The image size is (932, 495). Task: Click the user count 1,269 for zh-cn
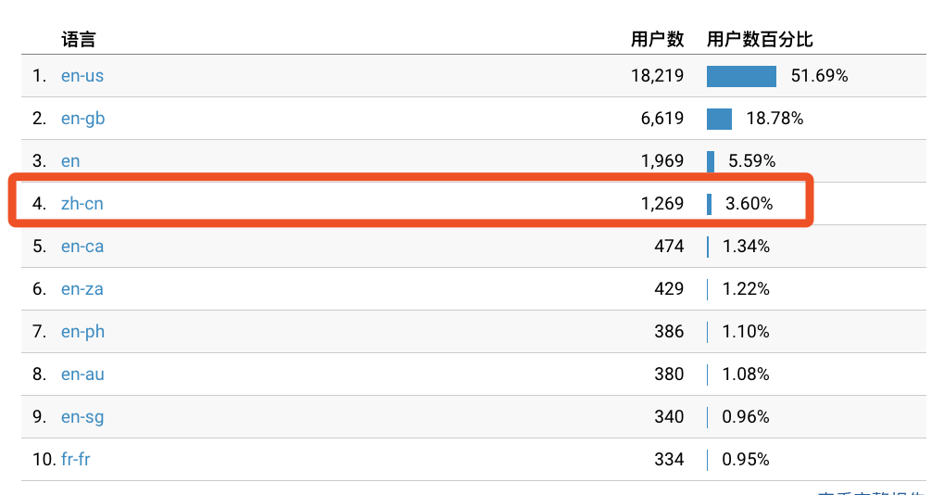click(662, 204)
